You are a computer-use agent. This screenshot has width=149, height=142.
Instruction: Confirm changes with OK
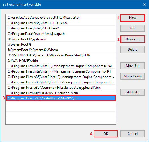[x=106, y=134]
